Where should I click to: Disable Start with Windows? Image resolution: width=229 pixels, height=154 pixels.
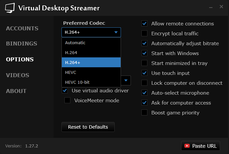[x=144, y=53]
